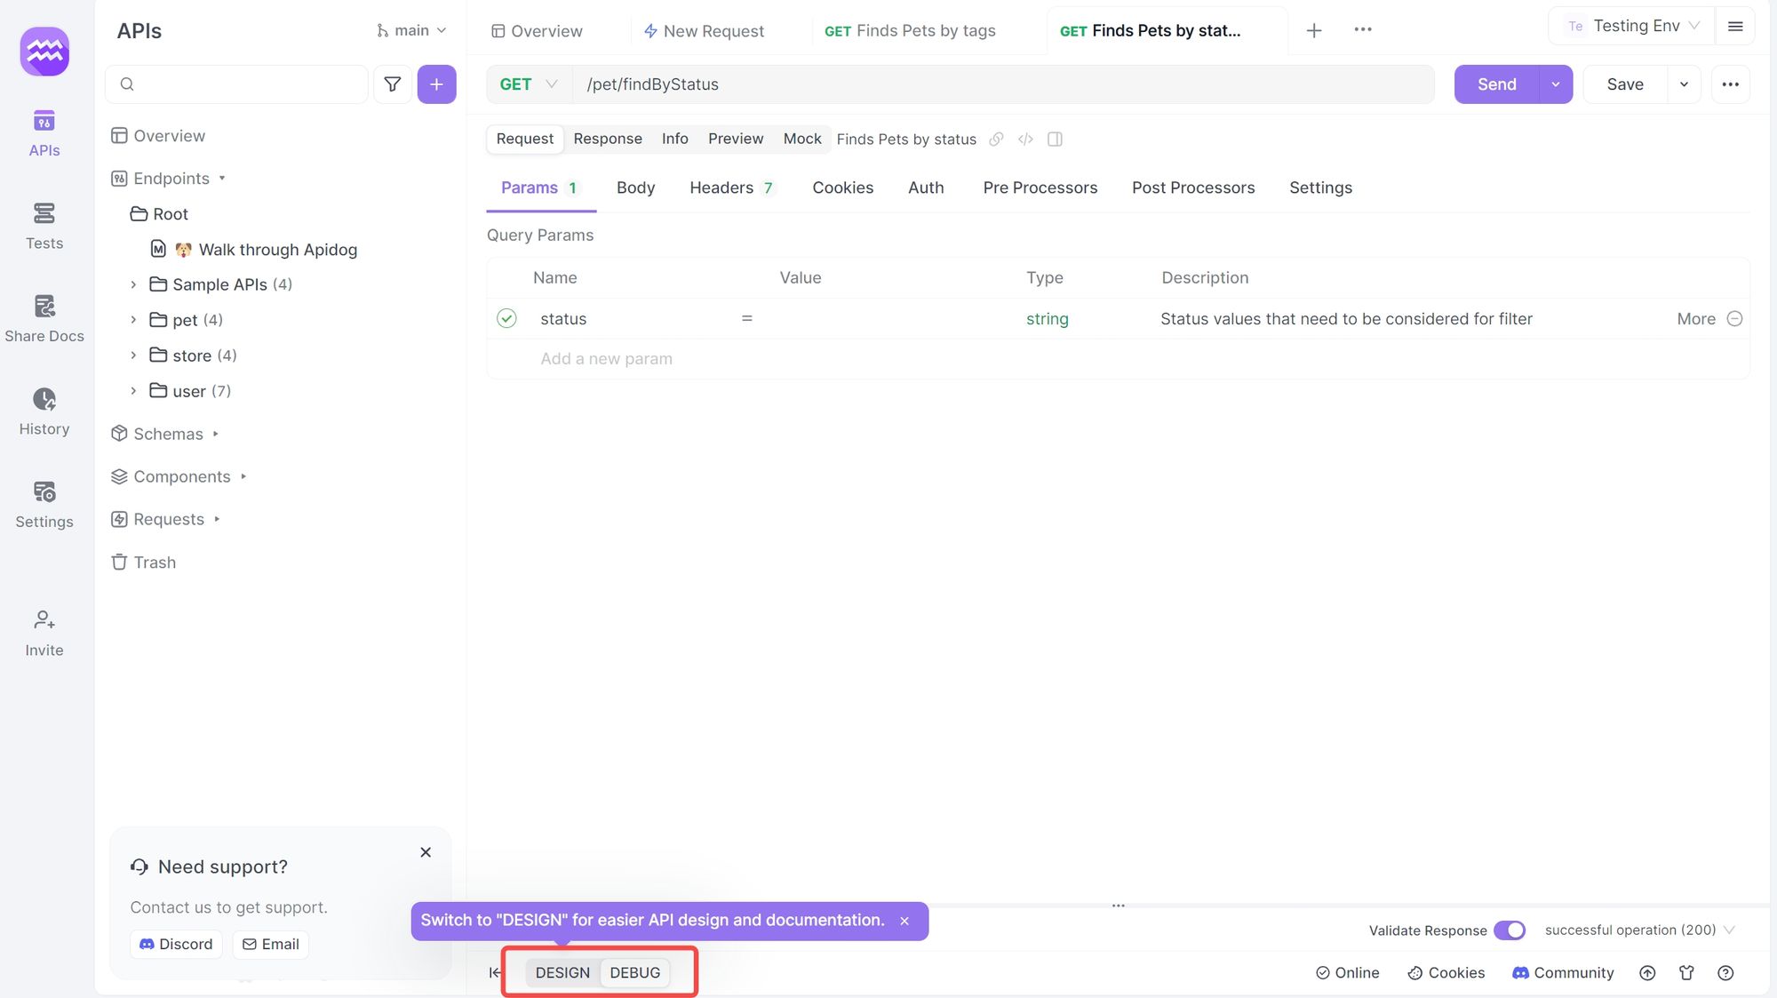The image size is (1777, 998).
Task: Toggle the split panel layout icon
Action: pyautogui.click(x=1055, y=139)
